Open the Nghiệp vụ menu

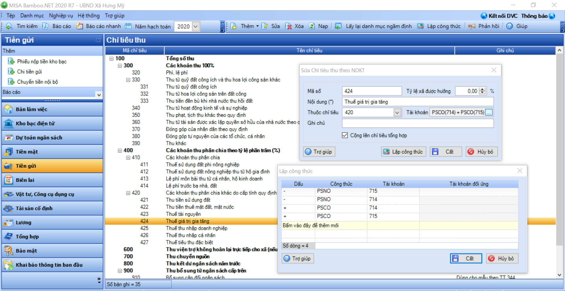(x=61, y=16)
